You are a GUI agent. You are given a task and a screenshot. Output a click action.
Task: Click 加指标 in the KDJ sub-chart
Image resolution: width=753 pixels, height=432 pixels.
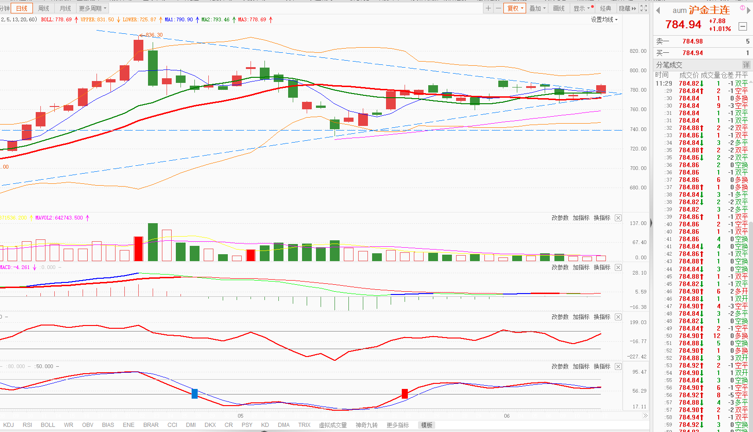point(581,366)
